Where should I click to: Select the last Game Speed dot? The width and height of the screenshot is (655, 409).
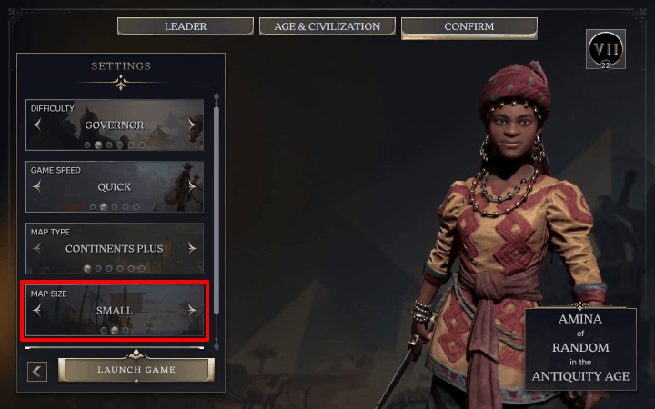pos(136,206)
